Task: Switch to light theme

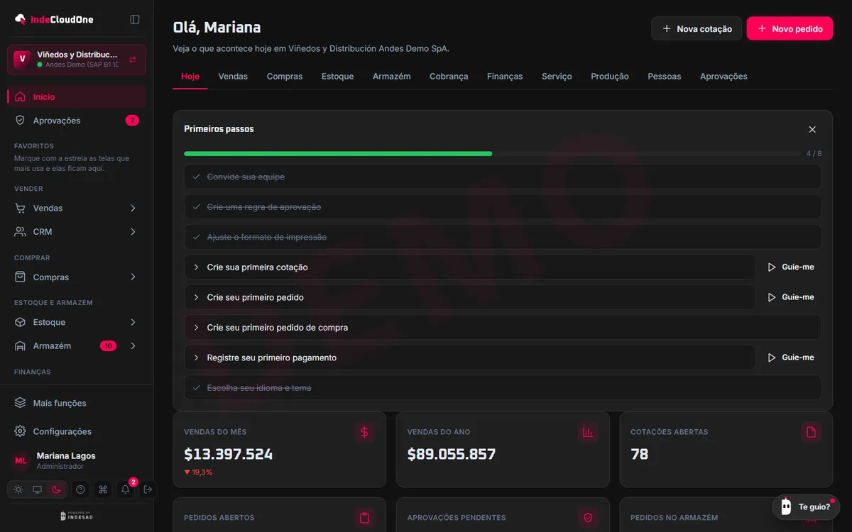Action: click(x=18, y=489)
